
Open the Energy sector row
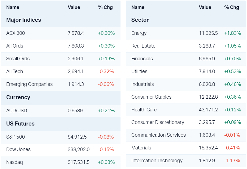coord(139,33)
